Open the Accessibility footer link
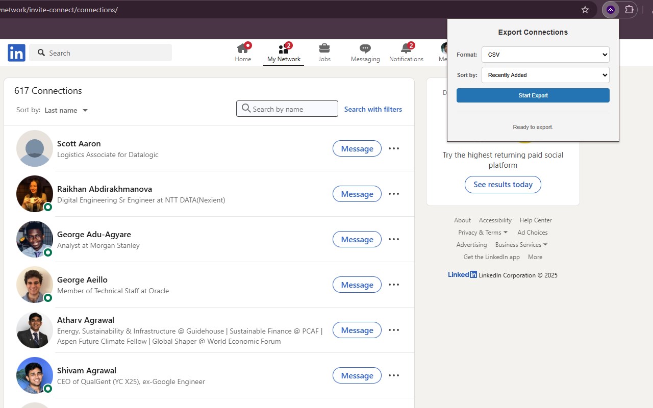653x408 pixels. click(495, 220)
